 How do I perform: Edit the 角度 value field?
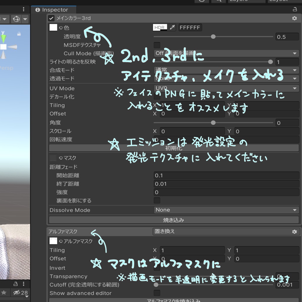point(287,123)
